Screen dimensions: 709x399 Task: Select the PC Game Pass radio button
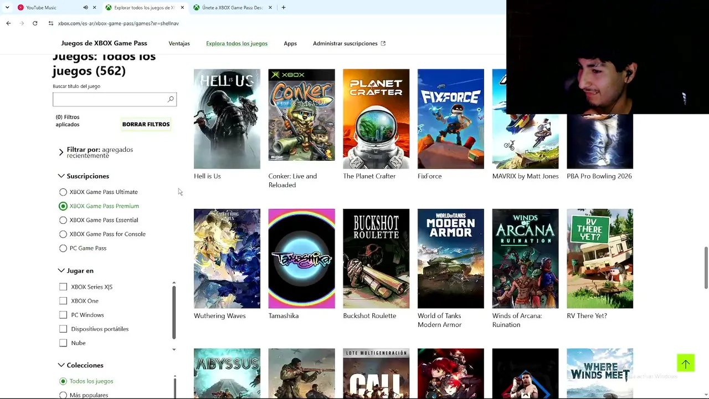tap(63, 248)
